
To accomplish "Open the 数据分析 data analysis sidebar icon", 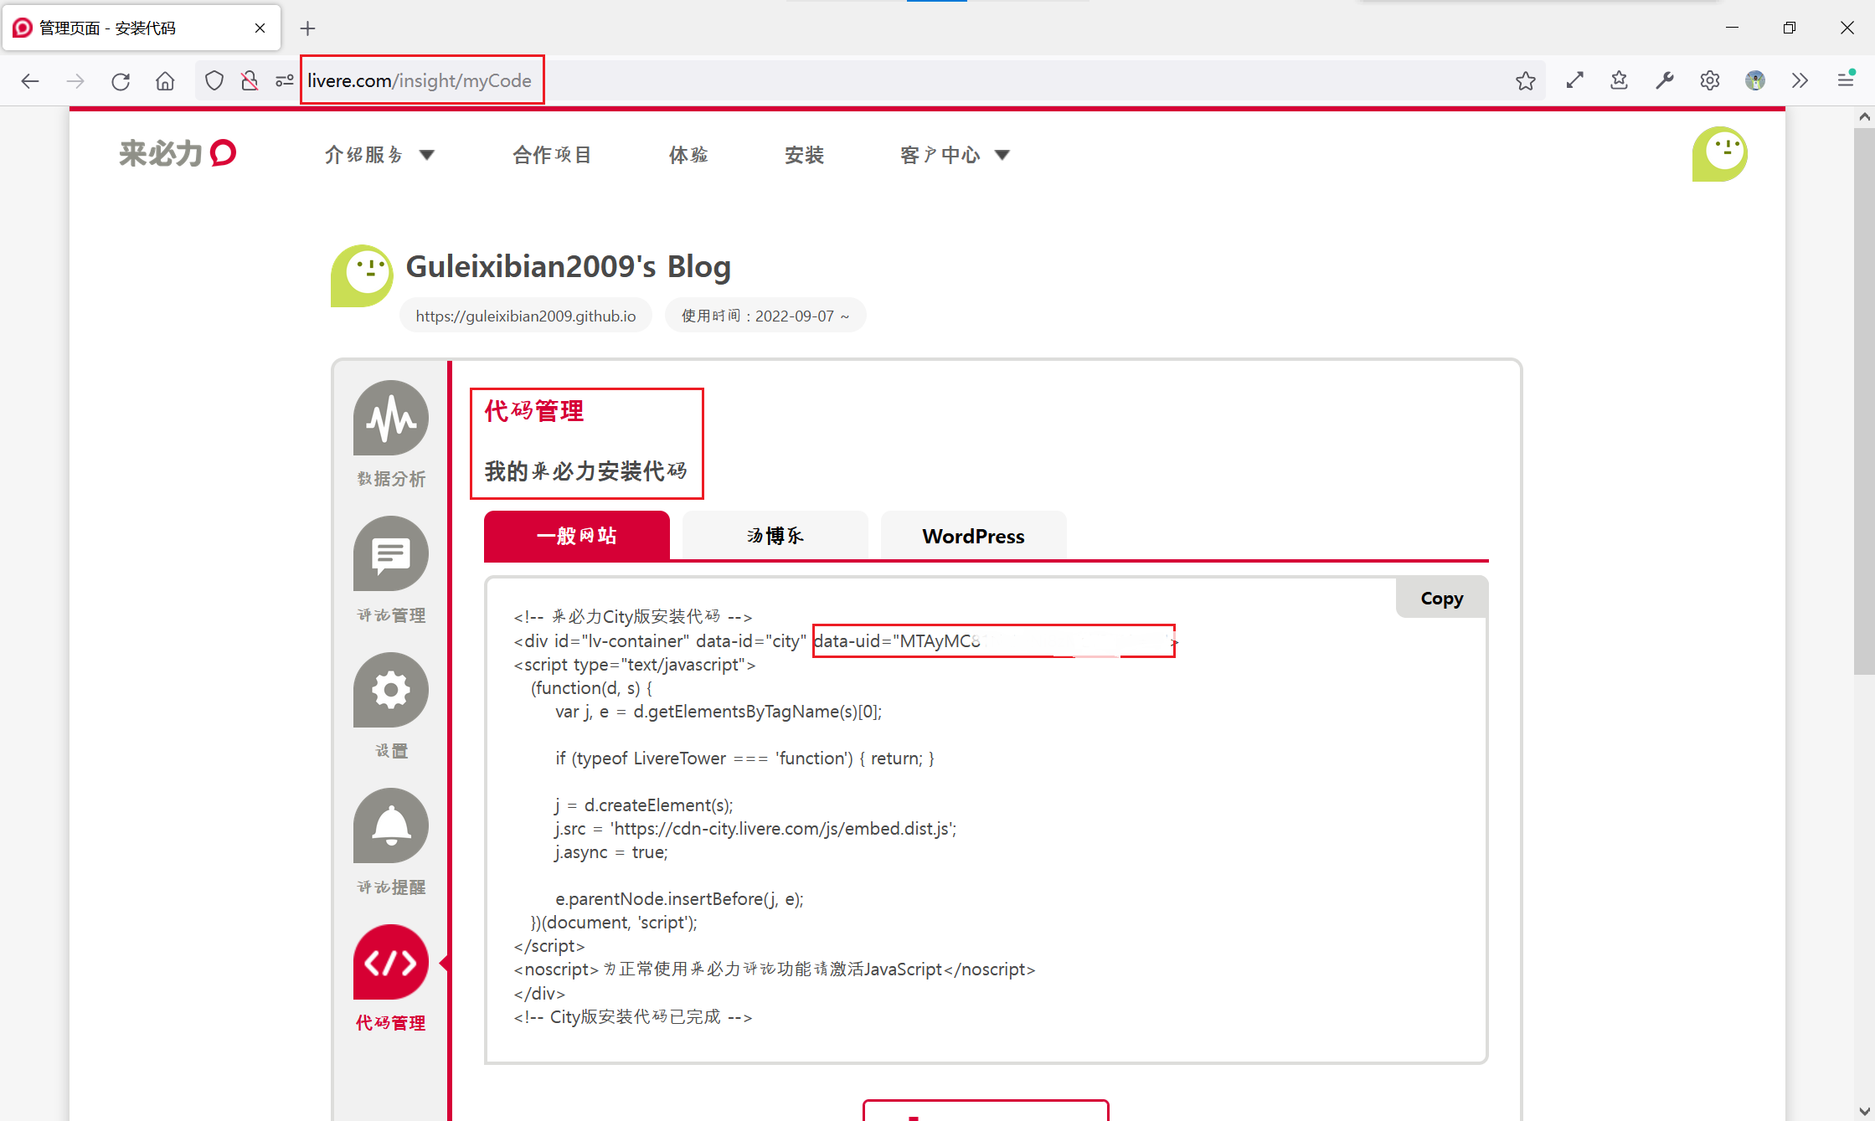I will click(x=390, y=418).
